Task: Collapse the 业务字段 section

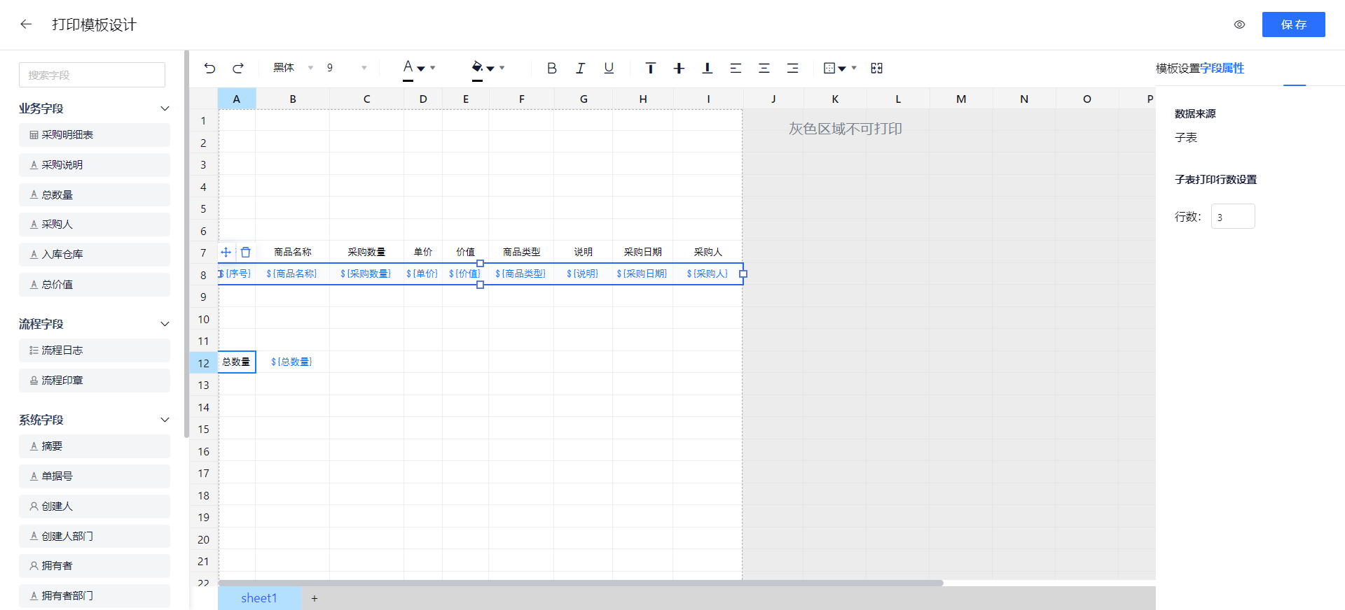Action: (x=165, y=108)
